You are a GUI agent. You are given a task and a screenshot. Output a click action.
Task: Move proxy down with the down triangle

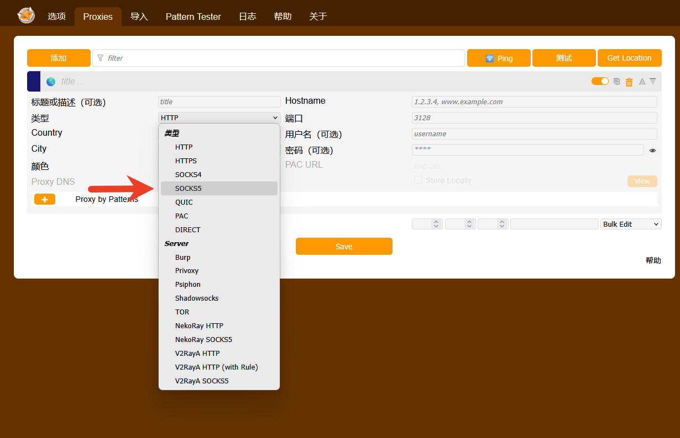coord(653,82)
